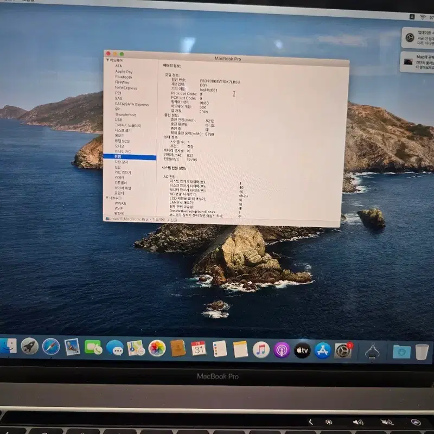The height and width of the screenshot is (434, 434).
Task: Open the Mail stamp icon in Dock
Action: click(x=72, y=347)
